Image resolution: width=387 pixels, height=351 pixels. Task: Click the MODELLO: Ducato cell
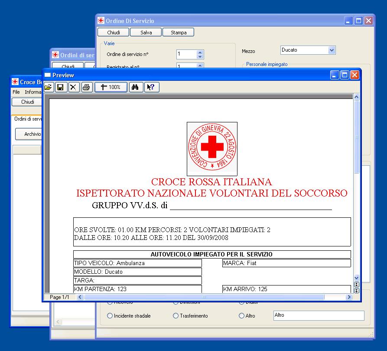click(137, 272)
